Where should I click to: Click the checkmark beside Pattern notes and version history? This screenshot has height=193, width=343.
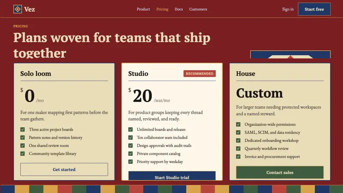(x=23, y=137)
